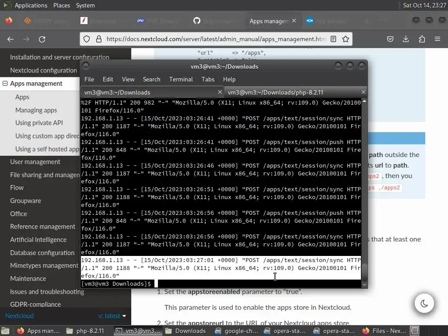Image resolution: width=448 pixels, height=336 pixels.
Task: Click the clock showing Sat Oct 14
Action: pyautogui.click(x=424, y=5)
